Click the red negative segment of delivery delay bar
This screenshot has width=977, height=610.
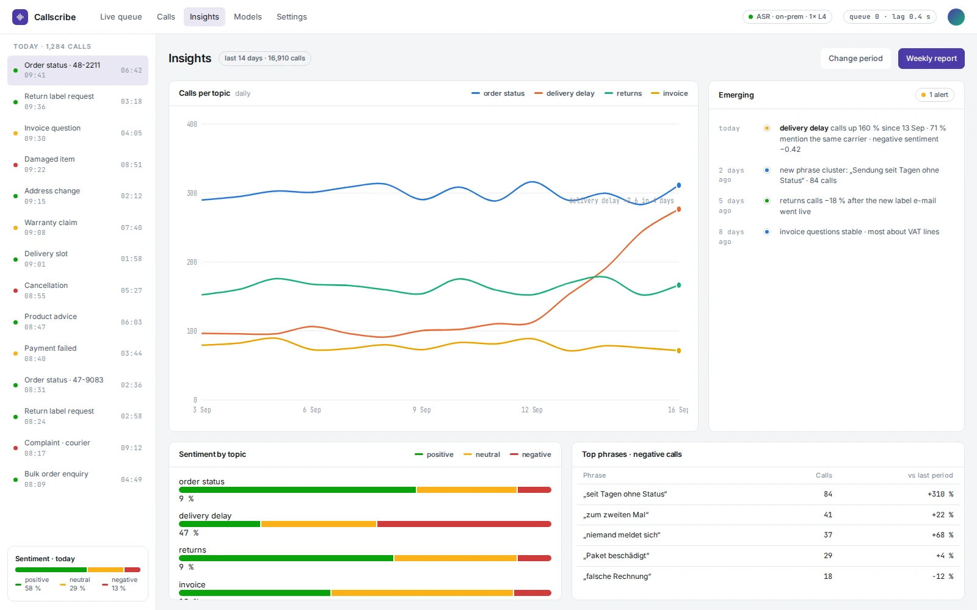click(x=464, y=524)
